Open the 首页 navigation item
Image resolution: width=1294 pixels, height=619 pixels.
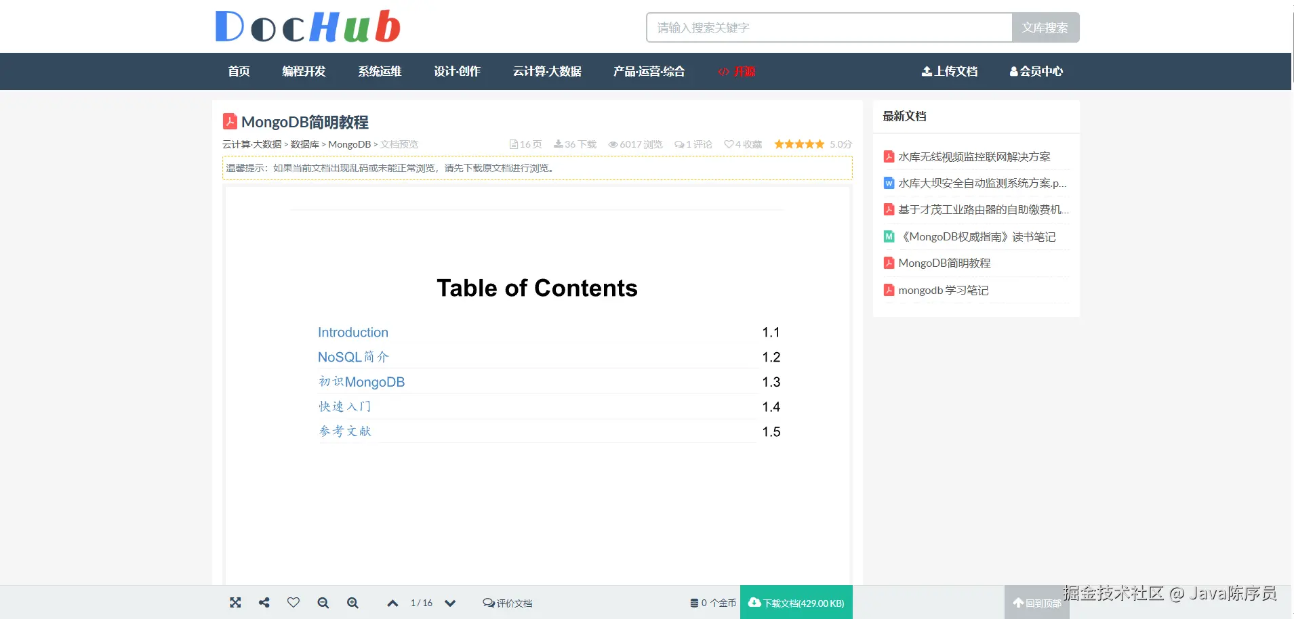(239, 71)
